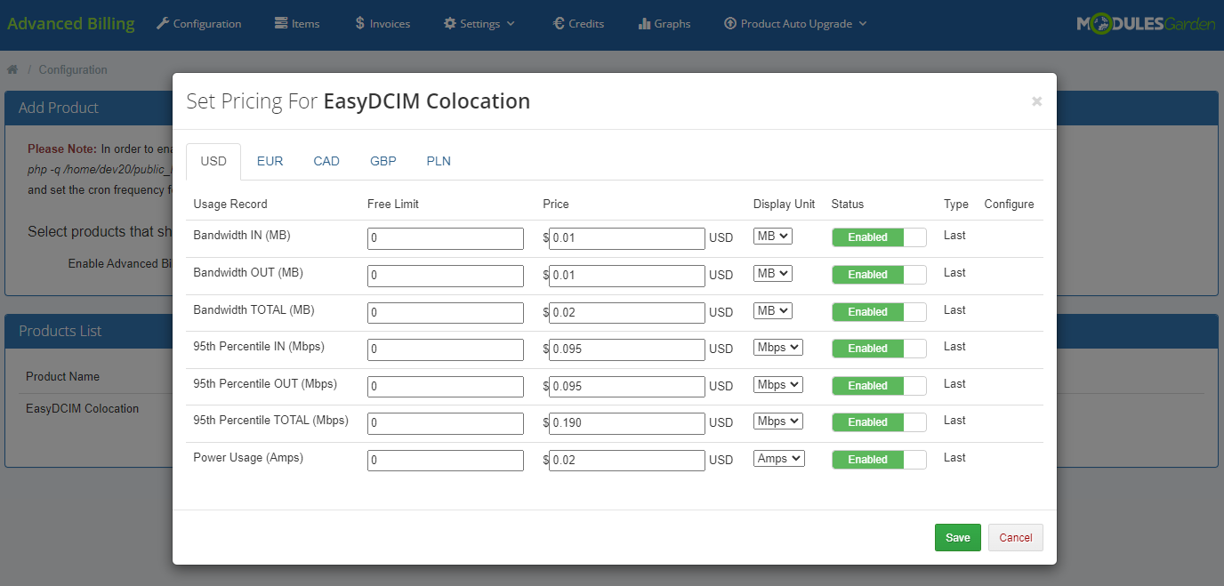Click Bandwidth IN free limit field
The width and height of the screenshot is (1224, 586).
click(446, 238)
